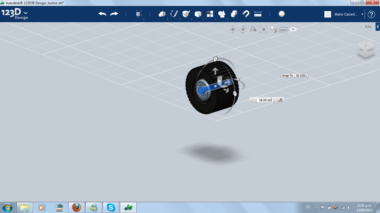Click the top rotation handle on manipulator

215,59
